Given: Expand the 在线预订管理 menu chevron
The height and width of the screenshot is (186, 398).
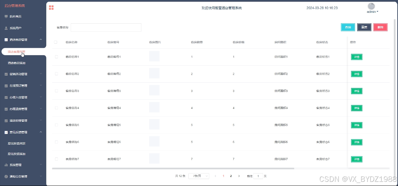Looking at the screenshot, I should 41,85.
